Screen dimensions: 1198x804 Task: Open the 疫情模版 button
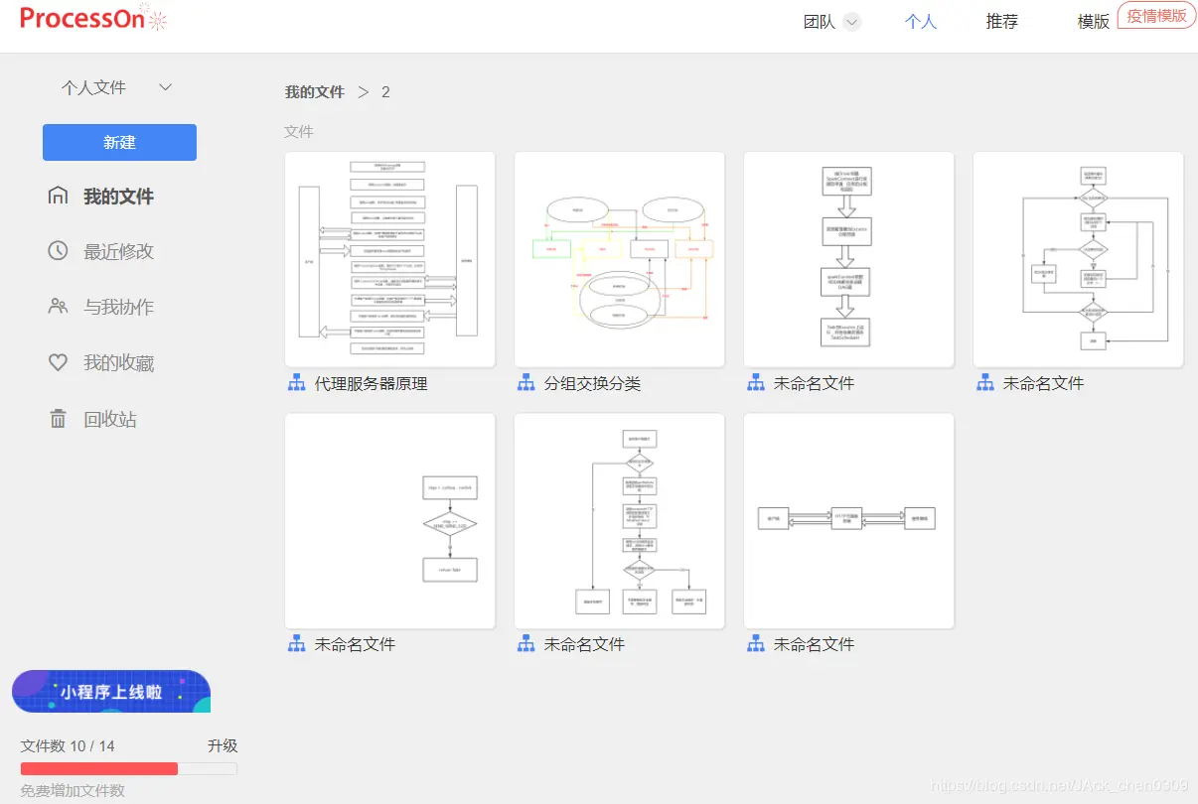tap(1155, 15)
